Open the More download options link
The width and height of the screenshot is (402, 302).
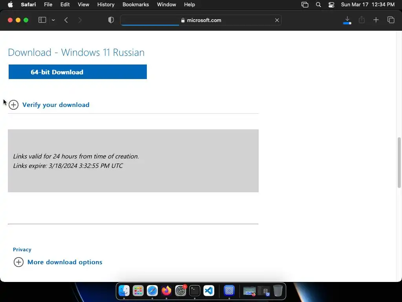(65, 262)
